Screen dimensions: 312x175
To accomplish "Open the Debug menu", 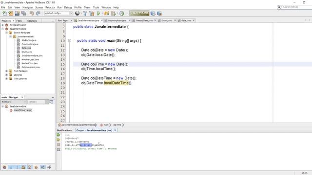I will [68, 7].
